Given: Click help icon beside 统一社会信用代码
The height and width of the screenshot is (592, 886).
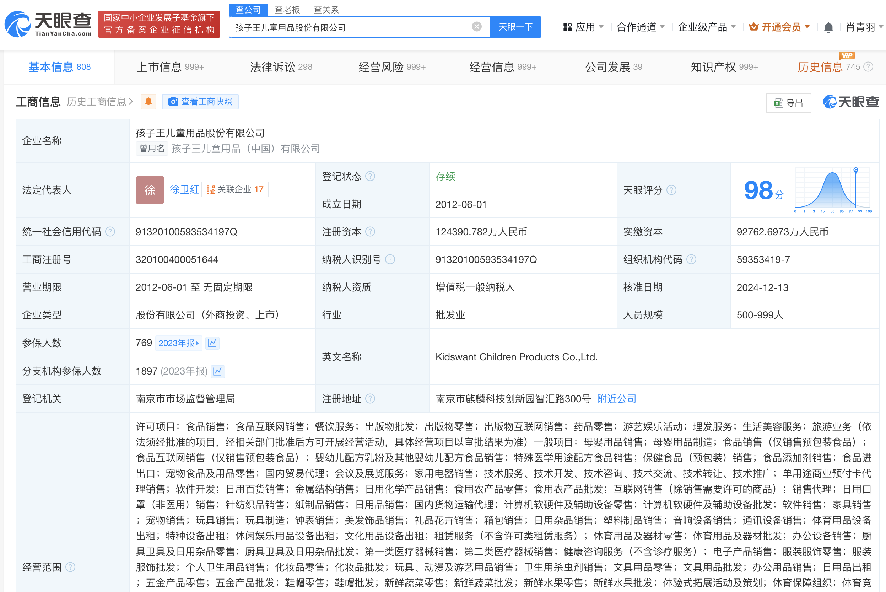Looking at the screenshot, I should 110,231.
